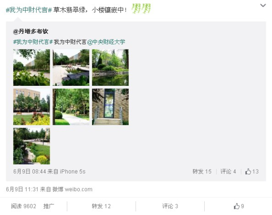This screenshot has width=272, height=215.
Task: Open thumbnail of glass door on brick wall
Action: point(110,107)
